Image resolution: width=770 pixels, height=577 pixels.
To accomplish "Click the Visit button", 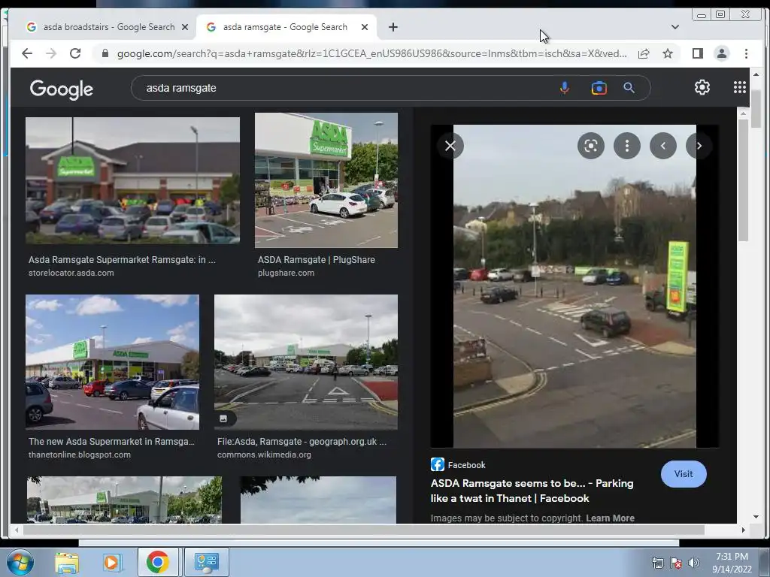I will click(684, 474).
